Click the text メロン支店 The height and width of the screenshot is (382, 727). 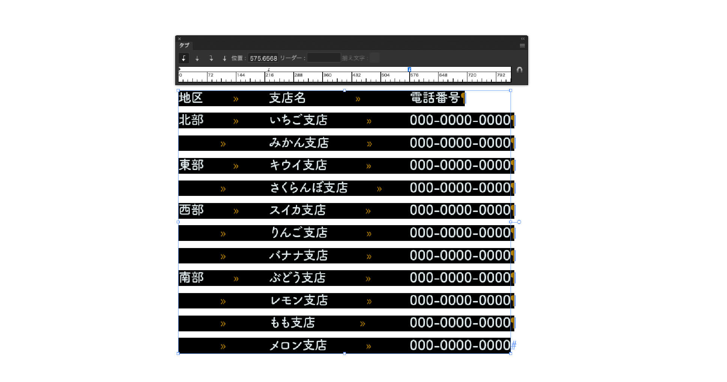coord(298,345)
